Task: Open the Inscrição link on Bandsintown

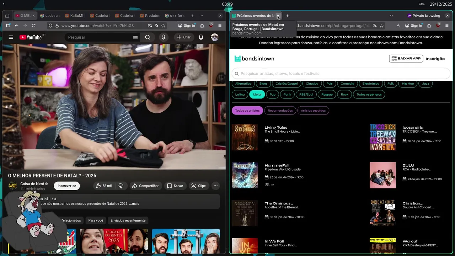Action: coord(435,59)
